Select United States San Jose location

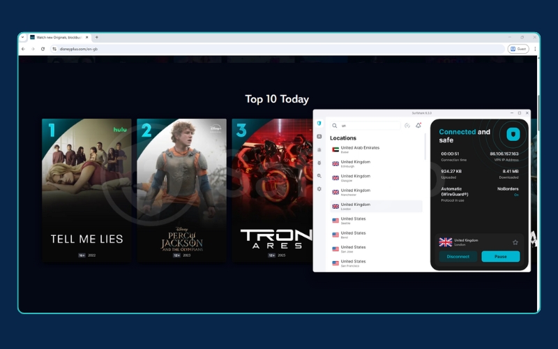point(376,249)
